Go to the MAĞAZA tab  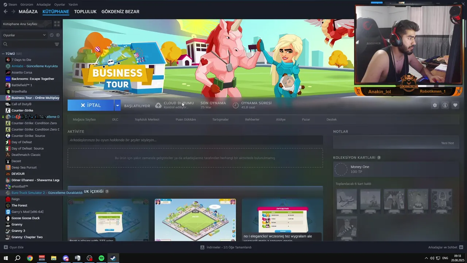(x=28, y=12)
